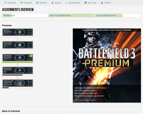Click the Unlocks padlock icon

[x=102, y=3]
